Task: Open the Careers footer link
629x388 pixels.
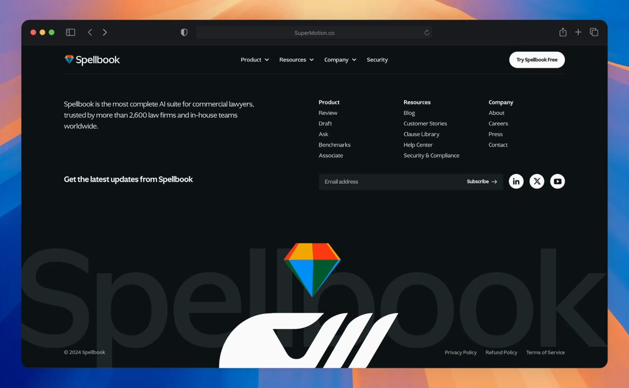Action: pos(498,123)
